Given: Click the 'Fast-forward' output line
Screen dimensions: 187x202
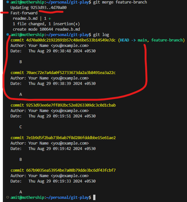Looking at the screenshot, I should tap(24, 13).
